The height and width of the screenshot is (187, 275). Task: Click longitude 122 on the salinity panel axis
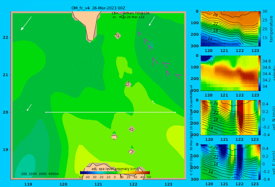[x=240, y=95]
